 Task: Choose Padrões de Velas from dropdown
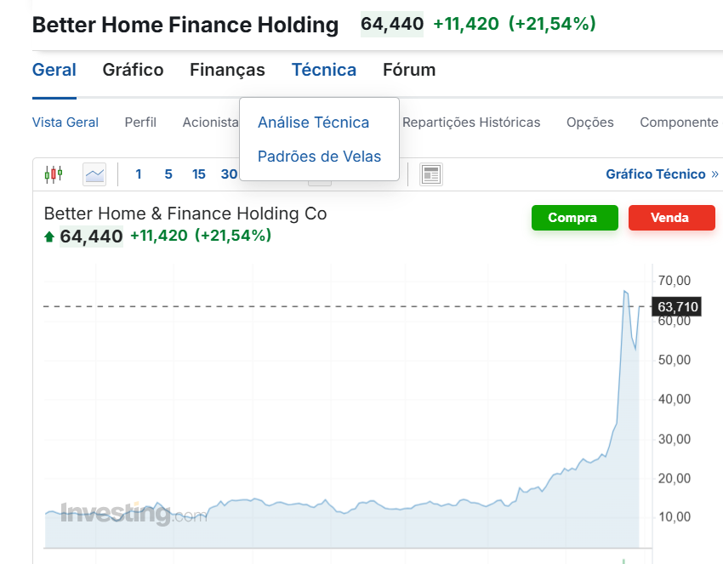coord(319,157)
